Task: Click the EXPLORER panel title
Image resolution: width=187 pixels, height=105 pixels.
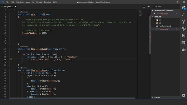Action: tap(157, 6)
